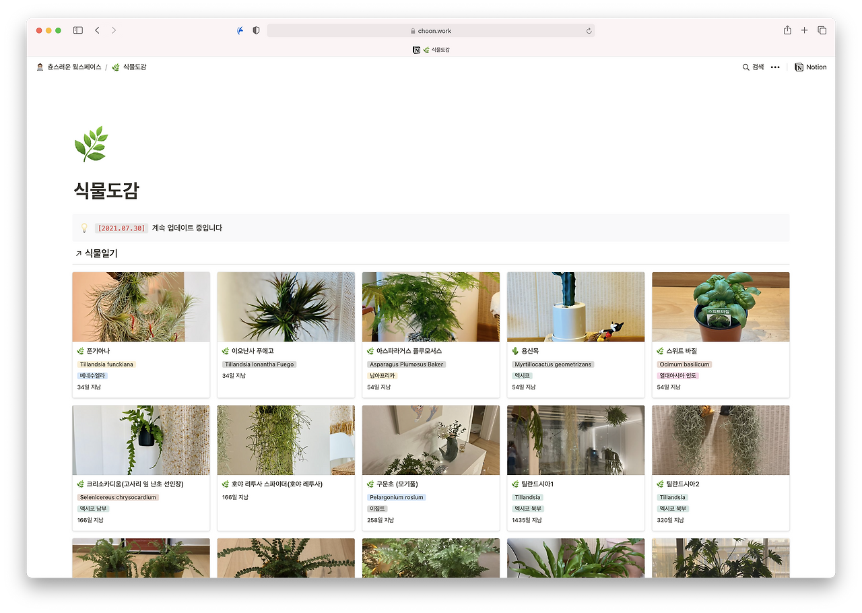Click the herb icon on the 스위트 바질 card
The height and width of the screenshot is (613, 862).
(x=660, y=351)
